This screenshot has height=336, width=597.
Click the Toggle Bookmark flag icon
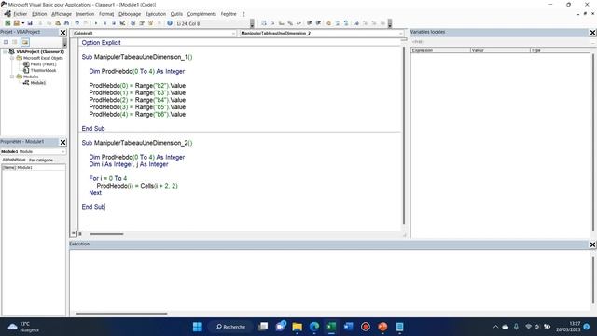pyautogui.click(x=356, y=23)
